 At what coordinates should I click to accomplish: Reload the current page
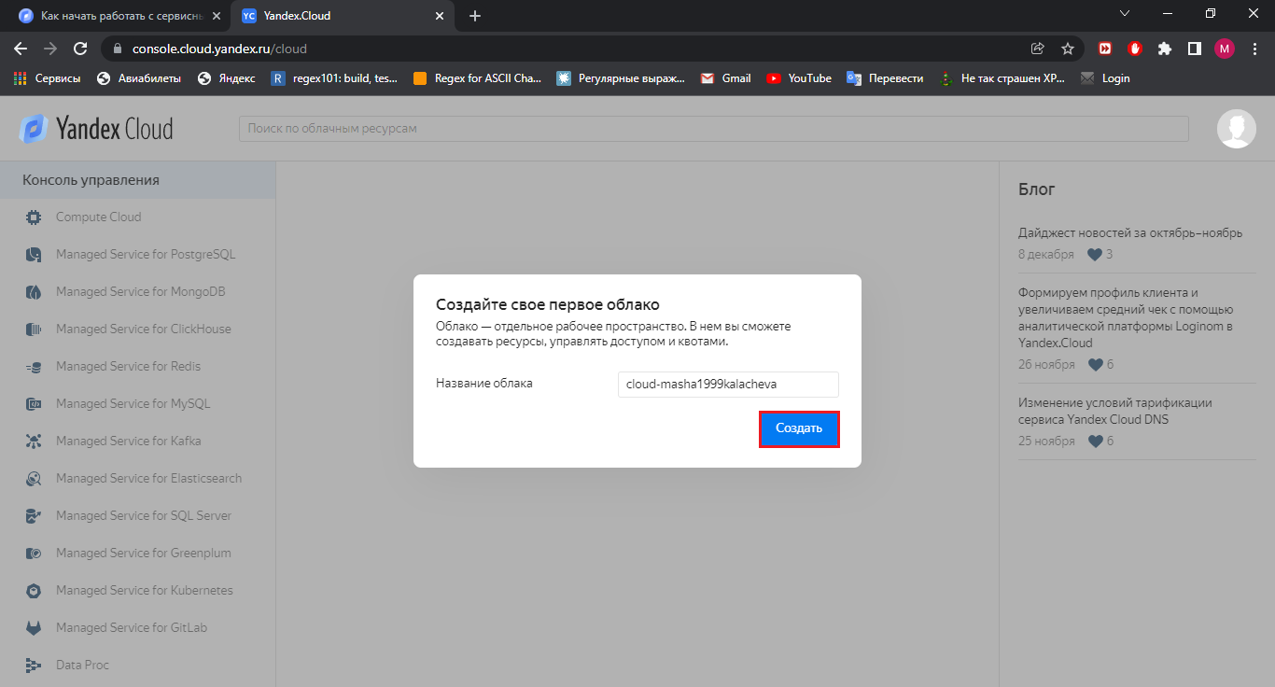(x=80, y=49)
